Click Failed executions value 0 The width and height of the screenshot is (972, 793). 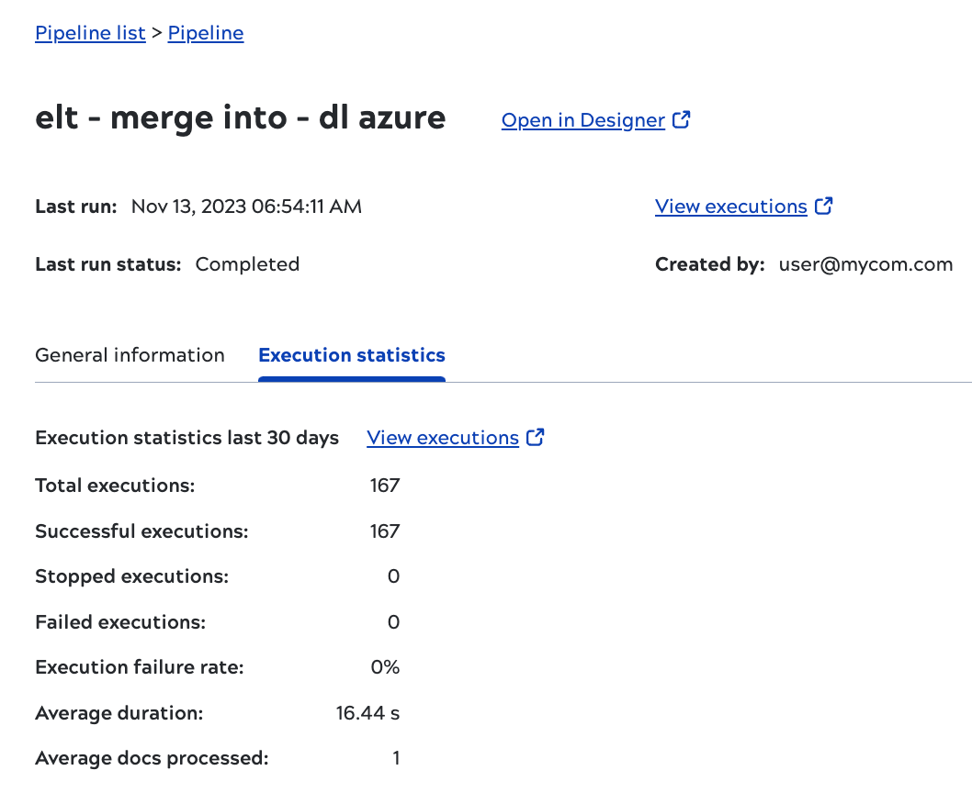click(x=393, y=622)
